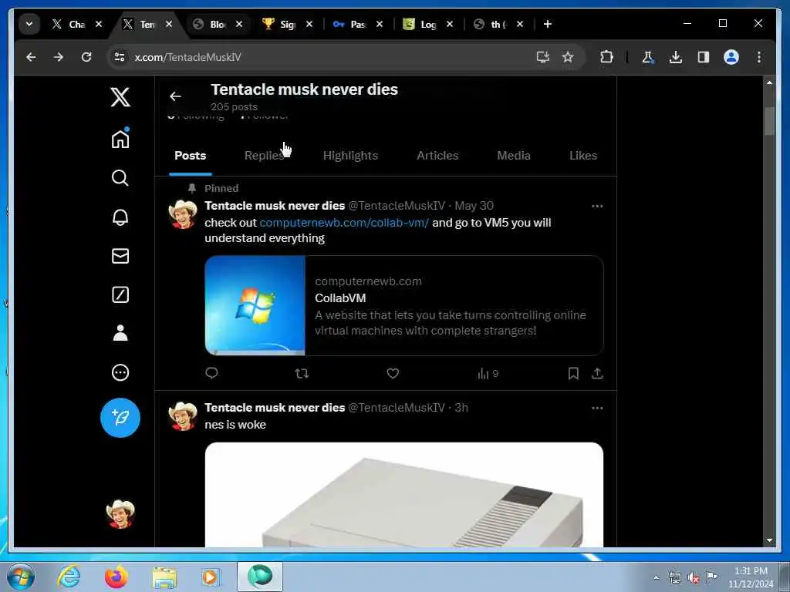The image size is (790, 592).
Task: Share the pinned post
Action: (597, 373)
